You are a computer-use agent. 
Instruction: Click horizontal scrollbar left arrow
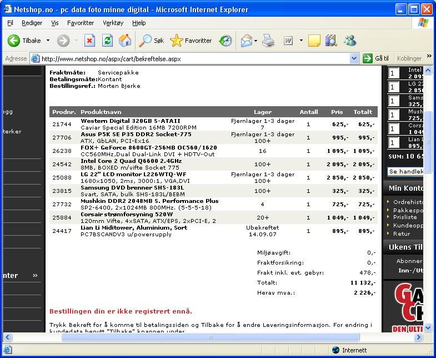(x=7, y=337)
